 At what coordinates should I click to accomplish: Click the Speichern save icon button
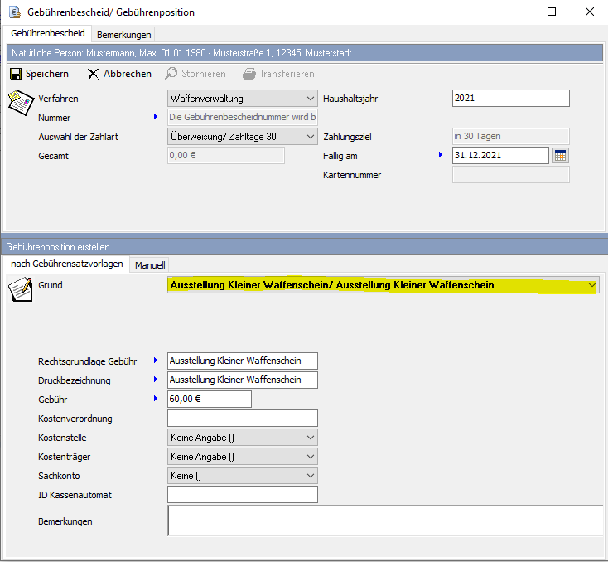point(15,74)
